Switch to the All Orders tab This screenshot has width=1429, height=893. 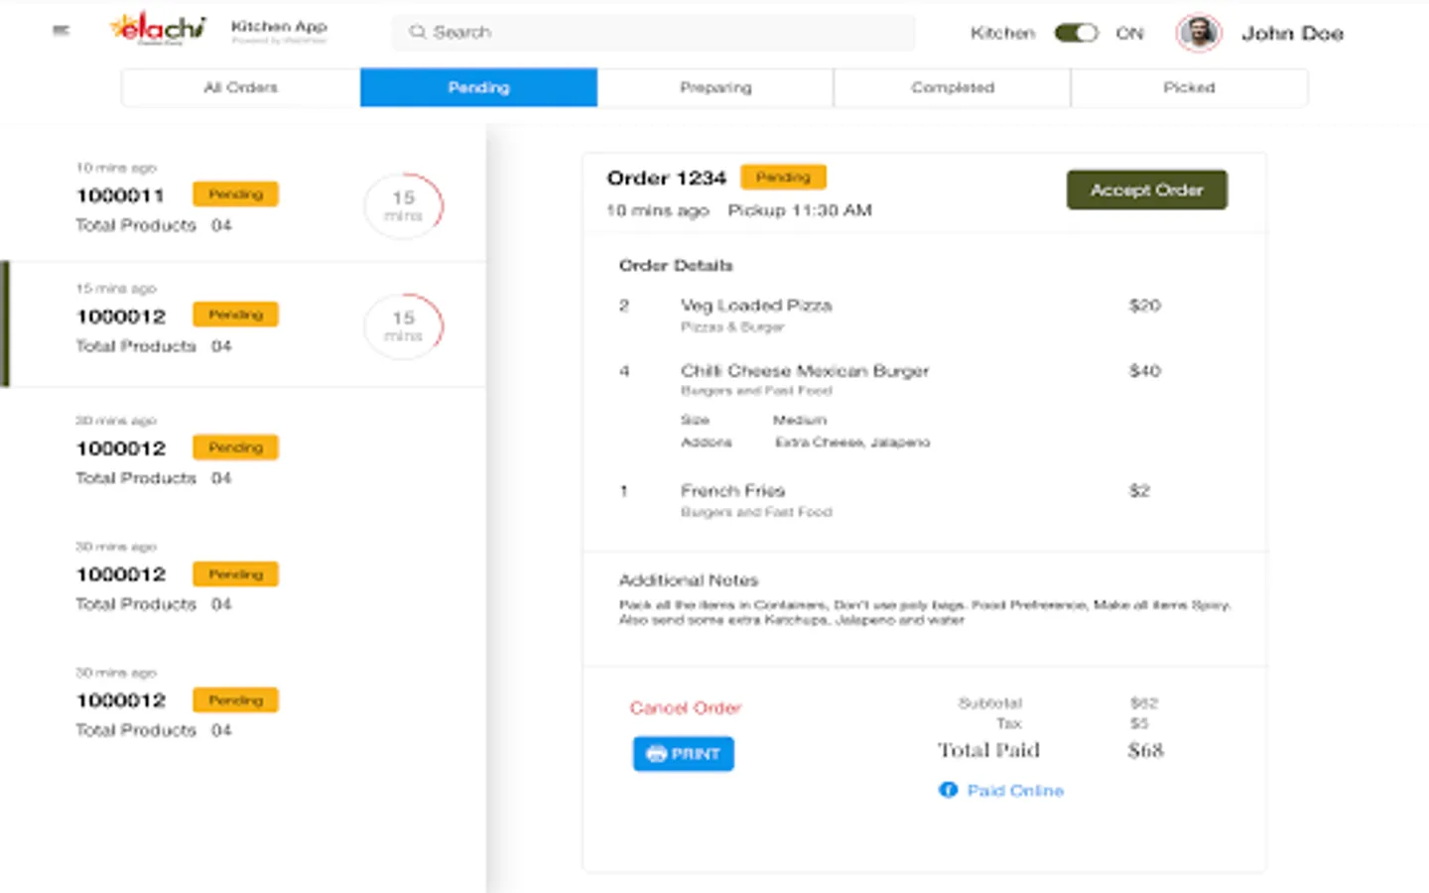click(x=240, y=87)
